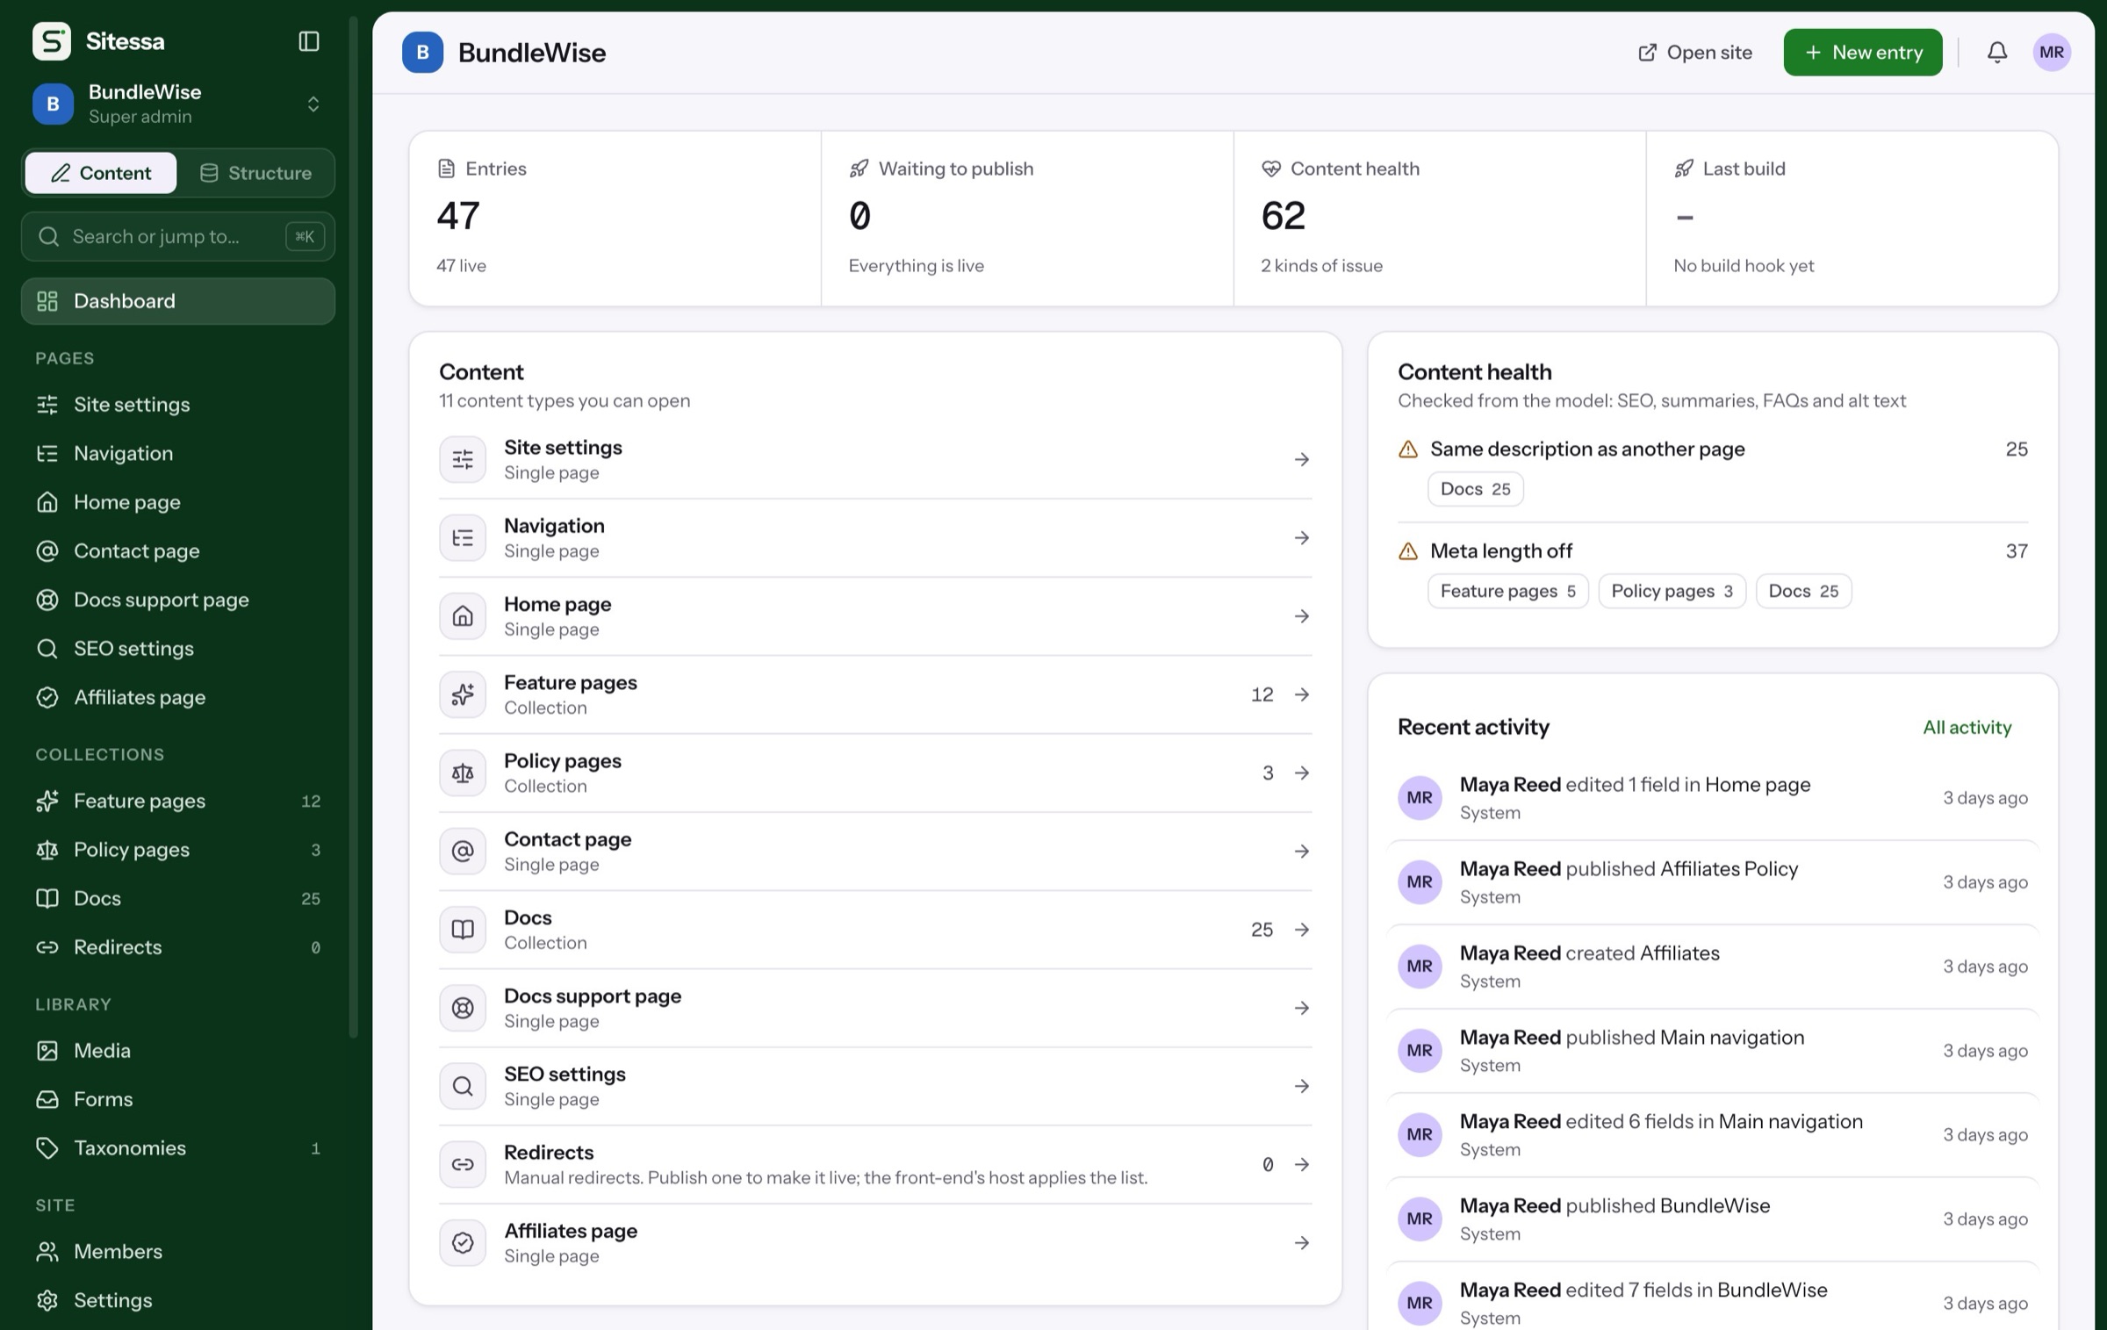The image size is (2107, 1330).
Task: Open the All activity link
Action: point(1967,727)
